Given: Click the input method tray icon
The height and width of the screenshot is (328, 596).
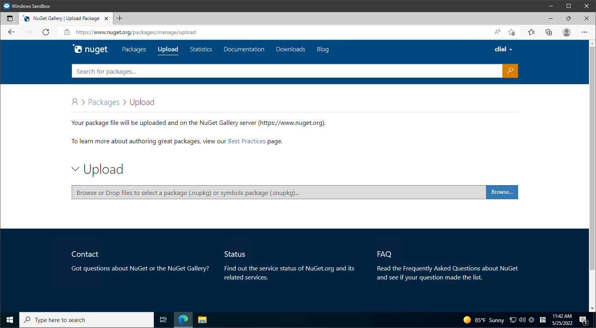Looking at the screenshot, I should 542,320.
